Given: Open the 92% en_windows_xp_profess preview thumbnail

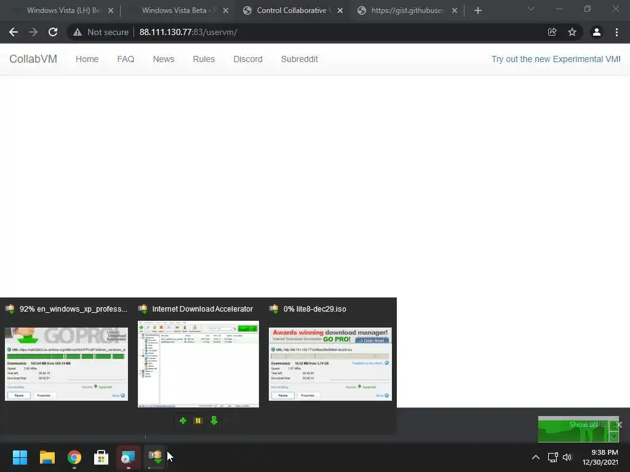Looking at the screenshot, I should [66, 364].
